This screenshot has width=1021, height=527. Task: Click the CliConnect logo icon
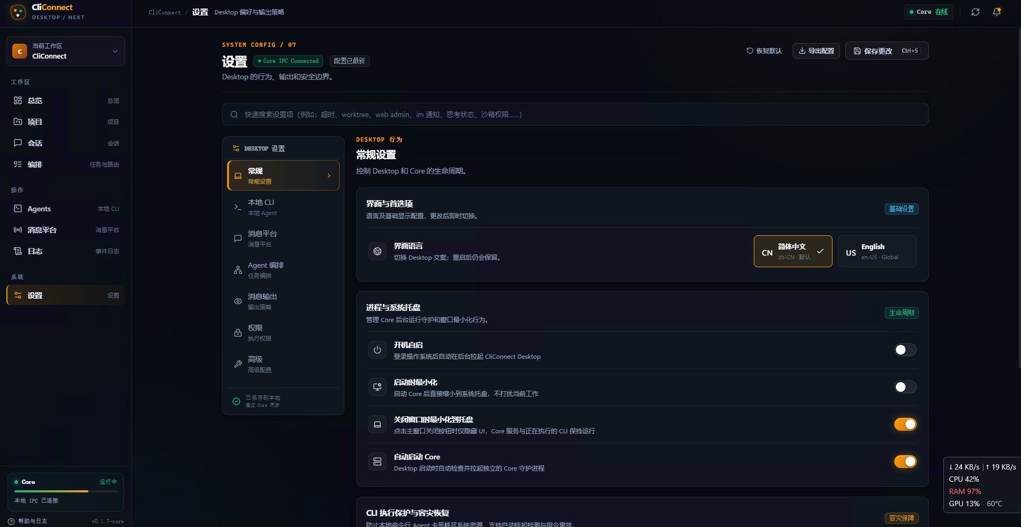18,12
